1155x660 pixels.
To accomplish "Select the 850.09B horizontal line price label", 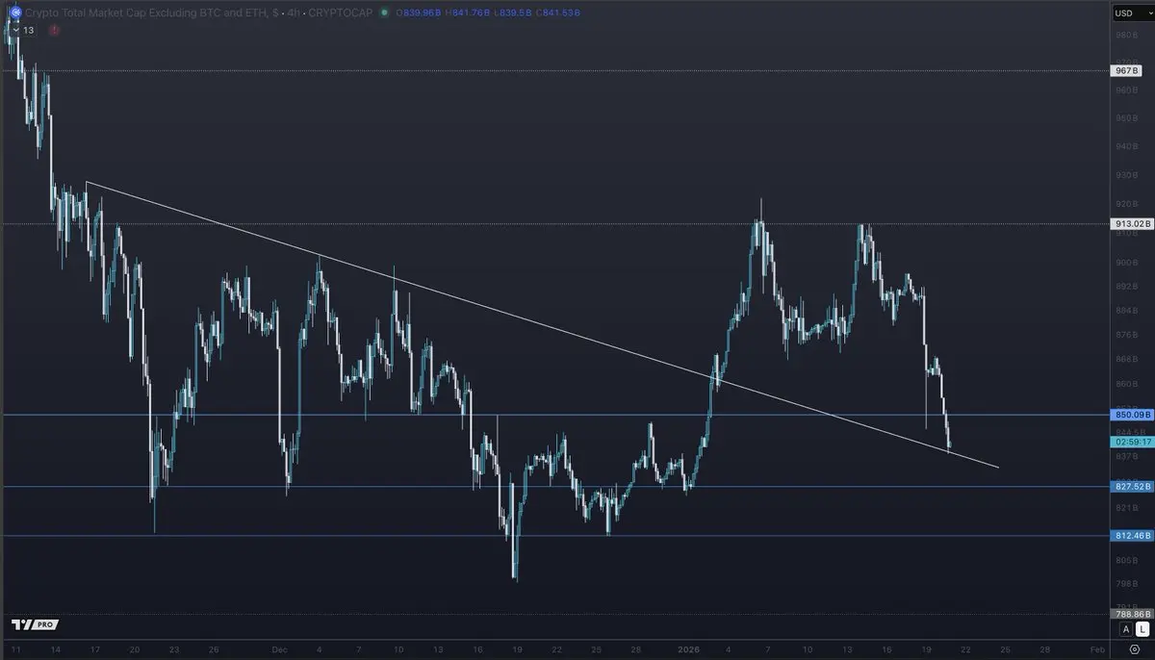I will click(x=1132, y=415).
